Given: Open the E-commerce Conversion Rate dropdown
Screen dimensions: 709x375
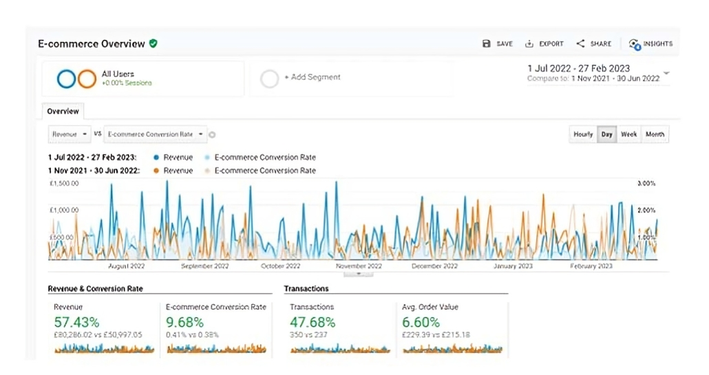Looking at the screenshot, I should pos(155,134).
